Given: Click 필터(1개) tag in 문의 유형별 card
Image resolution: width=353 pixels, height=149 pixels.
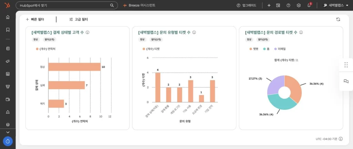Looking at the screenshot, I should pyautogui.click(x=156, y=39).
